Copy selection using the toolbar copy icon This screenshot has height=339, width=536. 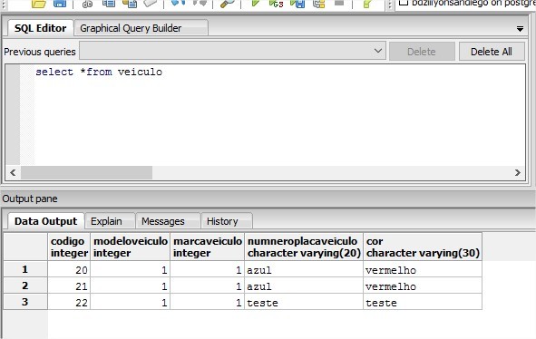coord(109,4)
